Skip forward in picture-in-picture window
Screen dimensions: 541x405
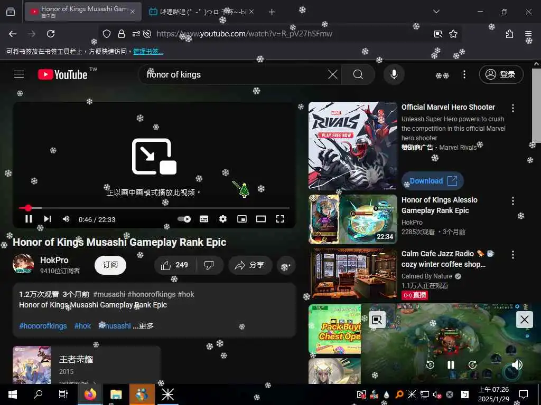pos(472,365)
